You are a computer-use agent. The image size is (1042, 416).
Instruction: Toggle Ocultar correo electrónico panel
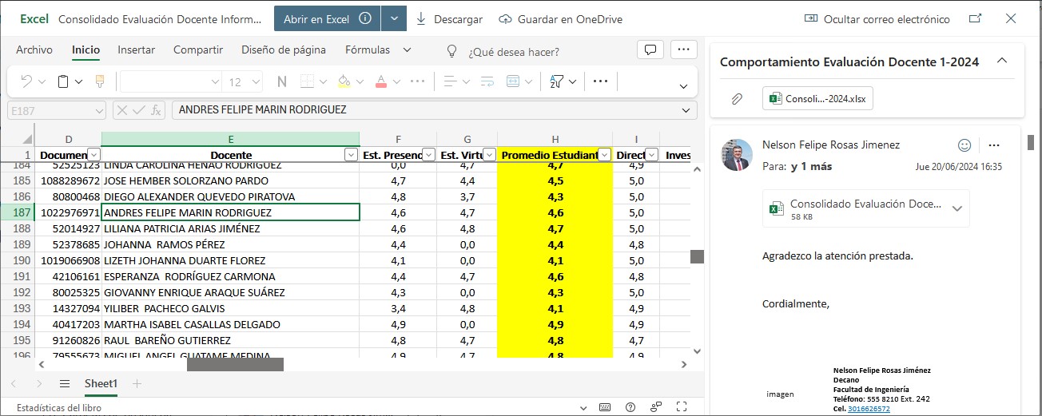tap(877, 19)
